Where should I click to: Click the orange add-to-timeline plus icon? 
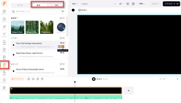(x=63, y=47)
